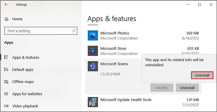Viewport: 217px width, 112px height.
Task: Select the Microsoft Photos list entry name
Action: pyautogui.click(x=115, y=33)
